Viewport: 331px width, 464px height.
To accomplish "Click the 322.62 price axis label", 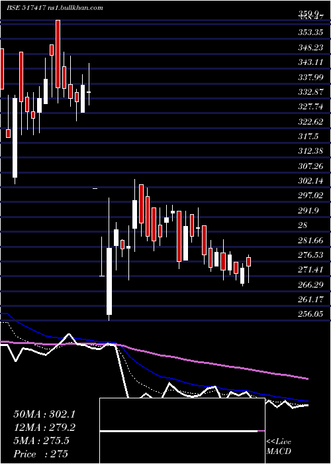I will (x=310, y=121).
